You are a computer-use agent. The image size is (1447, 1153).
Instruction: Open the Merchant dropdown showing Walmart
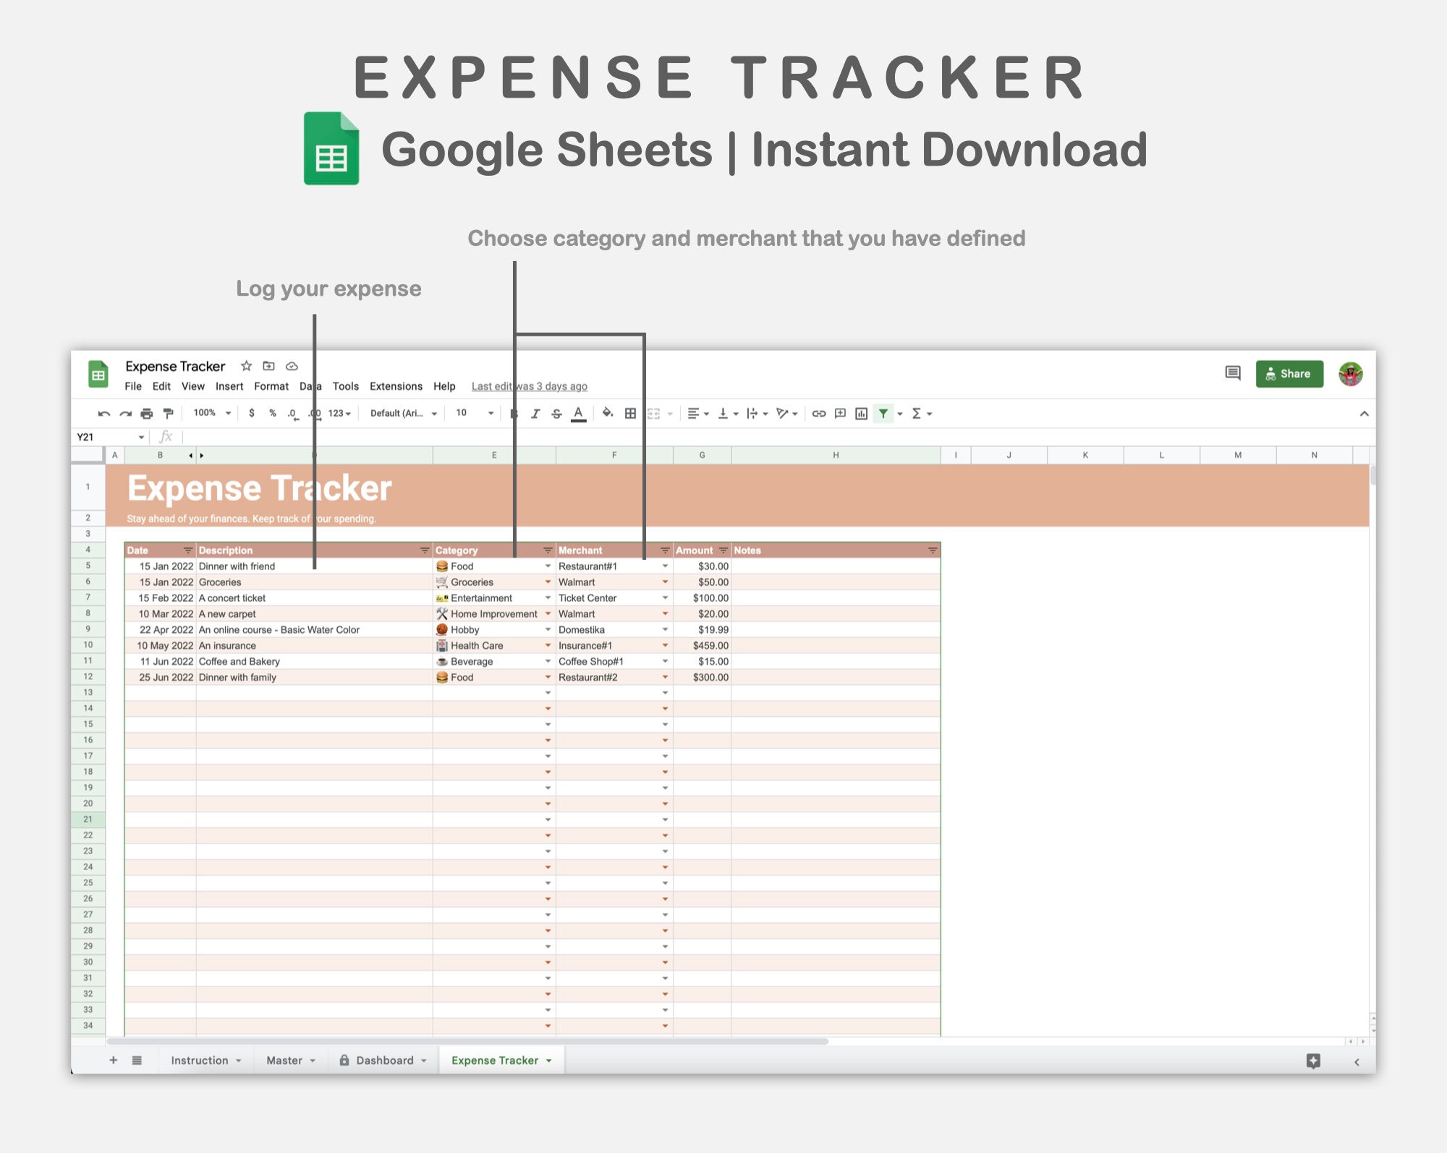click(665, 582)
